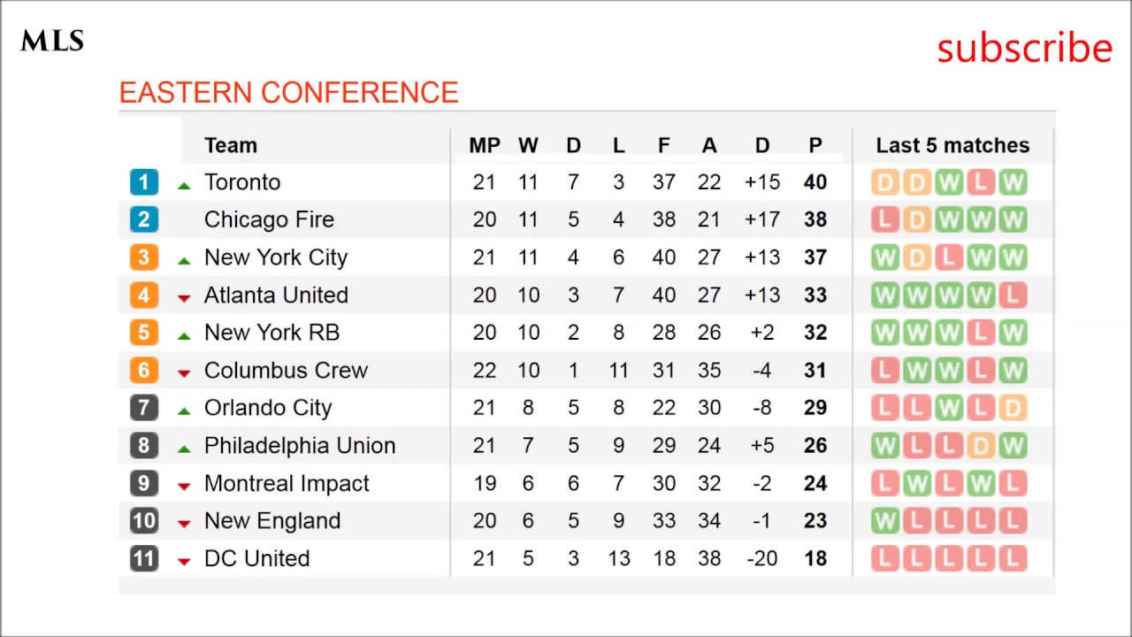Click the P points column header
Image resolution: width=1132 pixels, height=637 pixels.
click(815, 145)
